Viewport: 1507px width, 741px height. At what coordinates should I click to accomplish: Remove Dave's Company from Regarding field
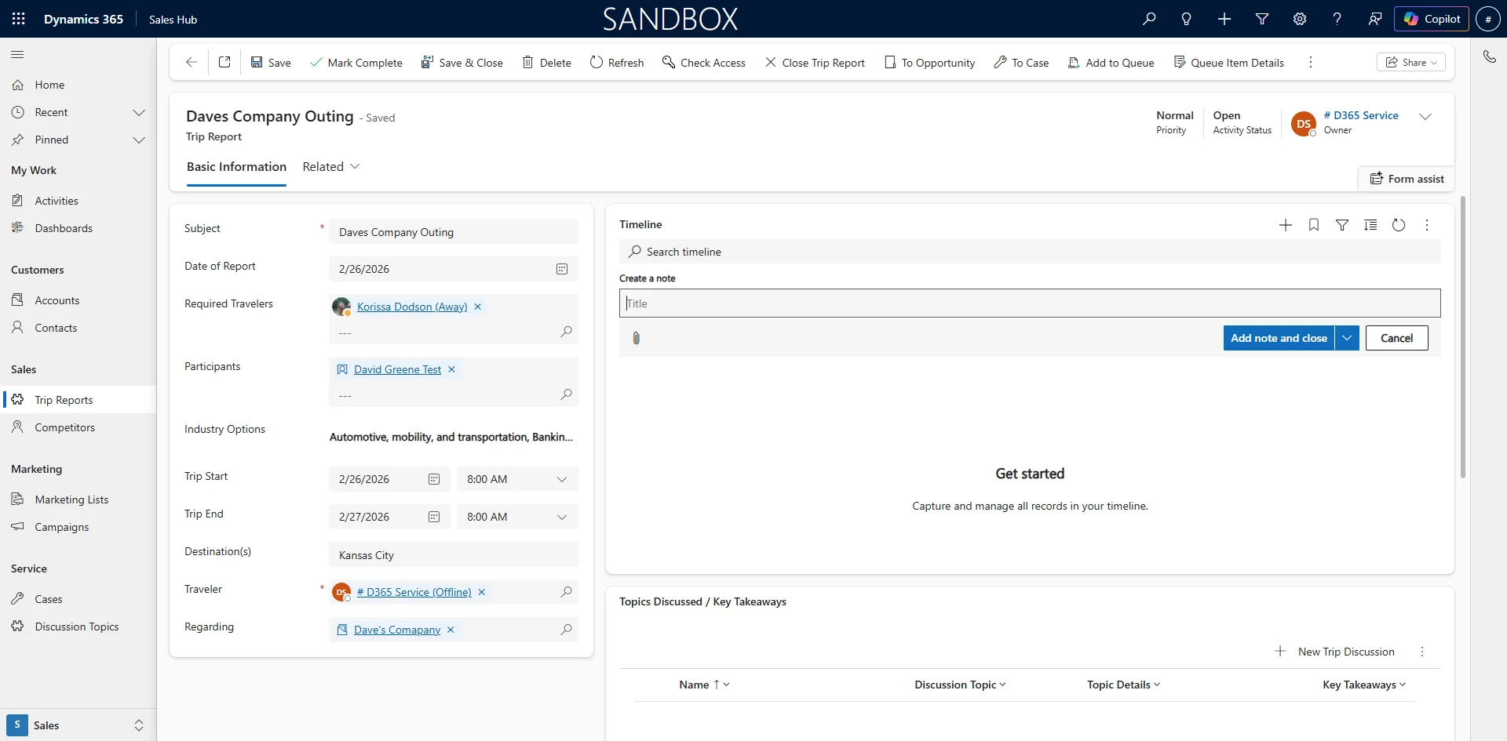click(451, 630)
